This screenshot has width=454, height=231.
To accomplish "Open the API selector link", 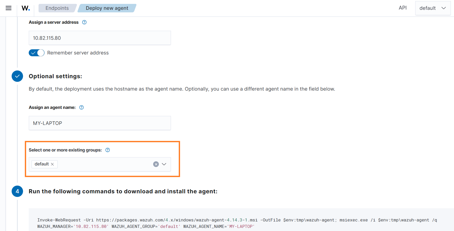I will tap(403, 8).
